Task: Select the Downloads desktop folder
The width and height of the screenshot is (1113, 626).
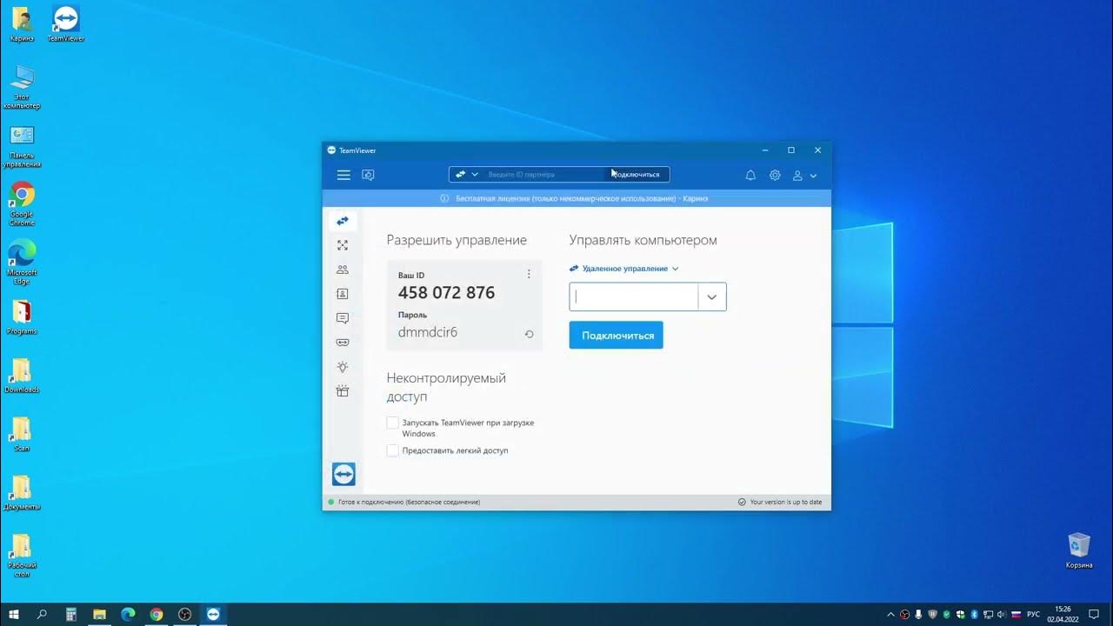Action: point(22,376)
